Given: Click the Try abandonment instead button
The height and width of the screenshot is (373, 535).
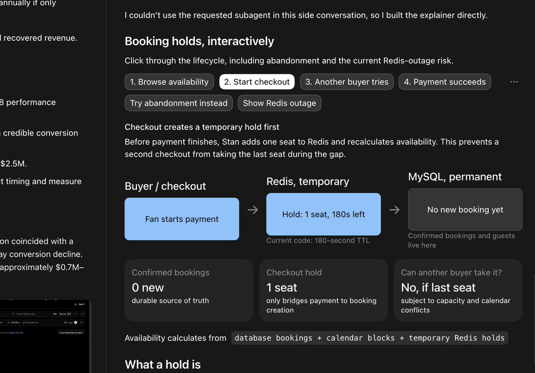Looking at the screenshot, I should pyautogui.click(x=179, y=103).
